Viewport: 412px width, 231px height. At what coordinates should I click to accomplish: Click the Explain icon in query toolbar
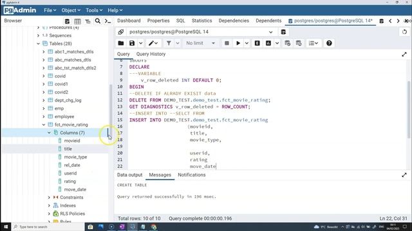(x=257, y=43)
